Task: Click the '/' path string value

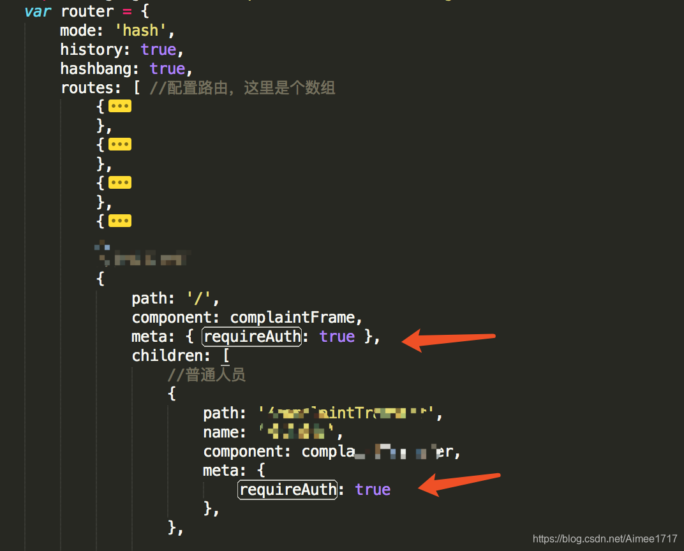Action: [x=198, y=298]
